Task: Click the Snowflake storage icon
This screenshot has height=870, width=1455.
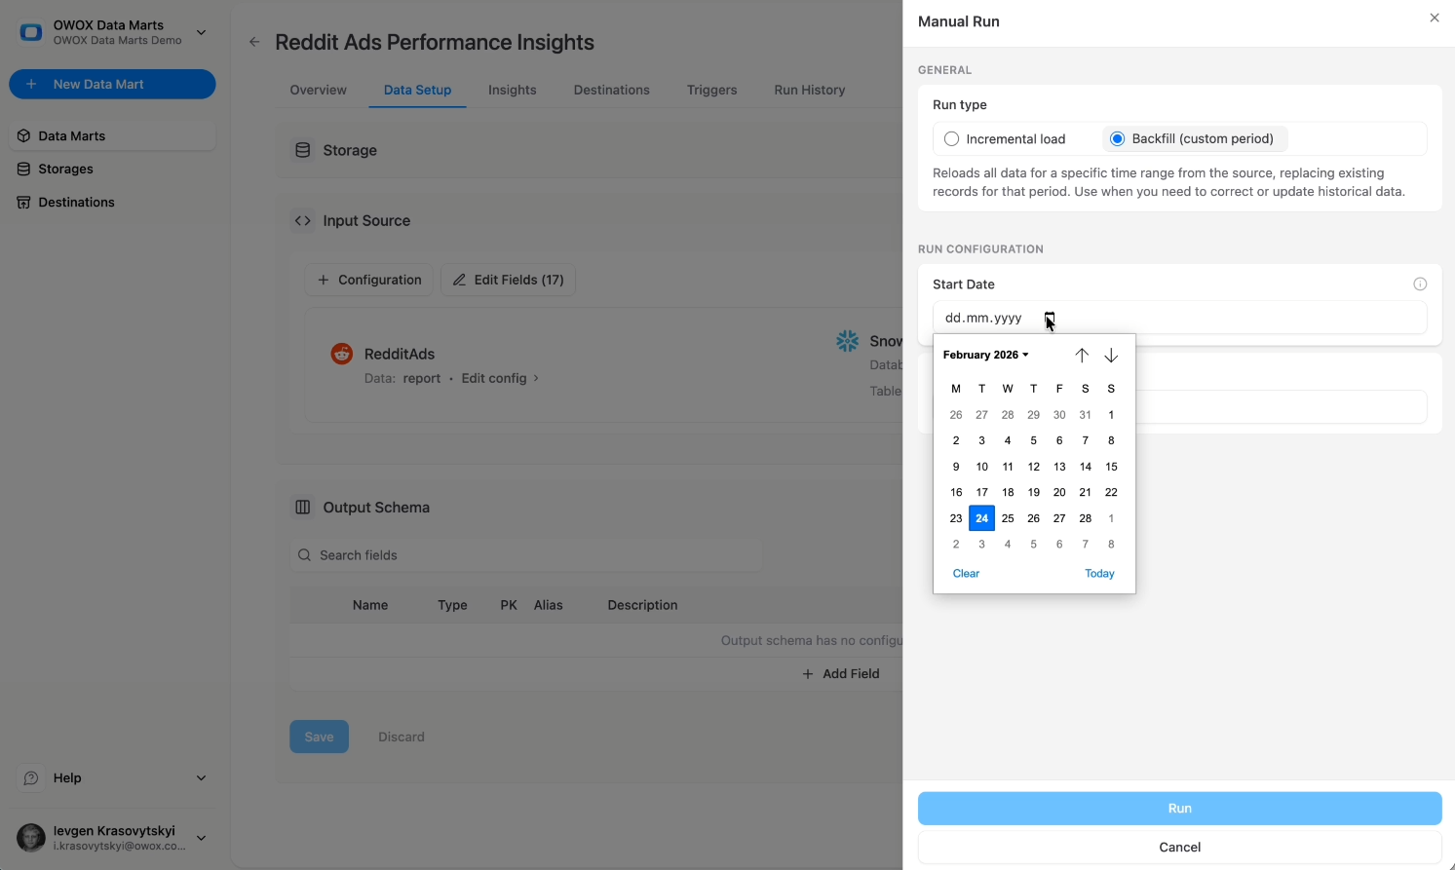Action: pyautogui.click(x=847, y=340)
